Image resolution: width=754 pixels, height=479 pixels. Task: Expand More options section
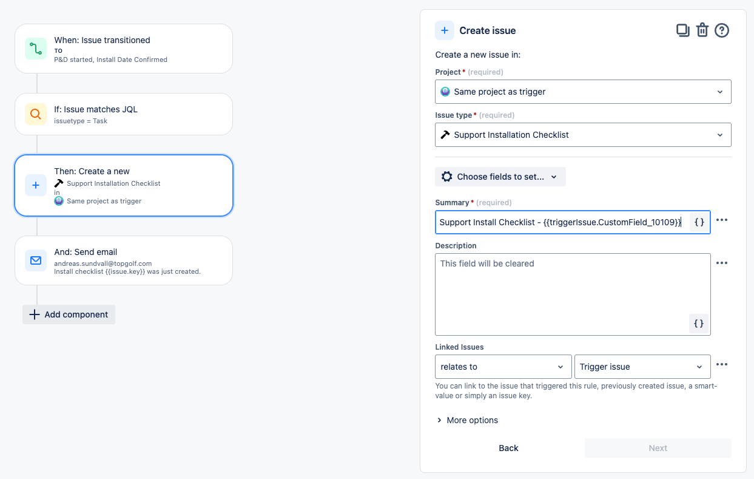[x=467, y=420]
